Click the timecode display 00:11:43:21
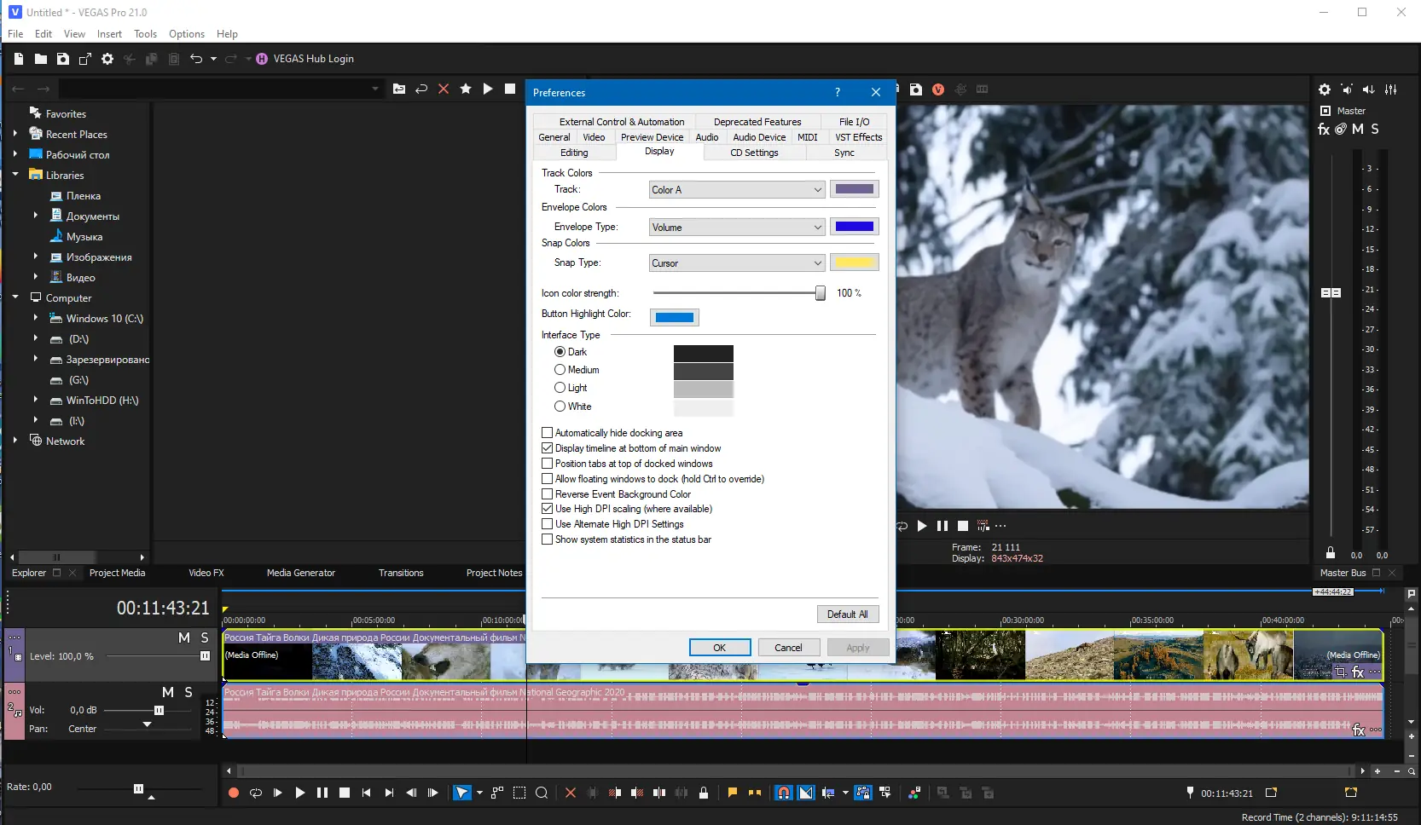Screen dimensions: 1421x825 click(163, 608)
